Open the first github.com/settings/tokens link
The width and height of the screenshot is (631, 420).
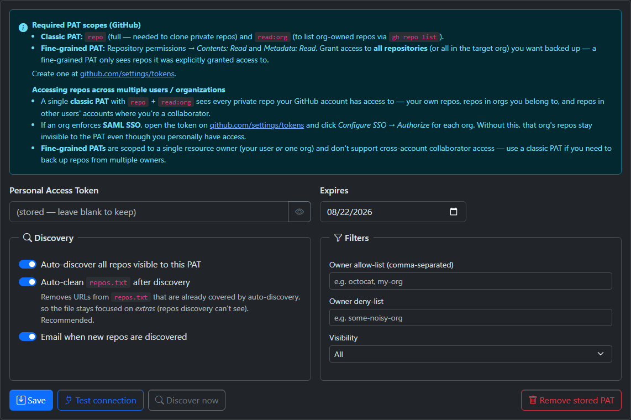127,73
